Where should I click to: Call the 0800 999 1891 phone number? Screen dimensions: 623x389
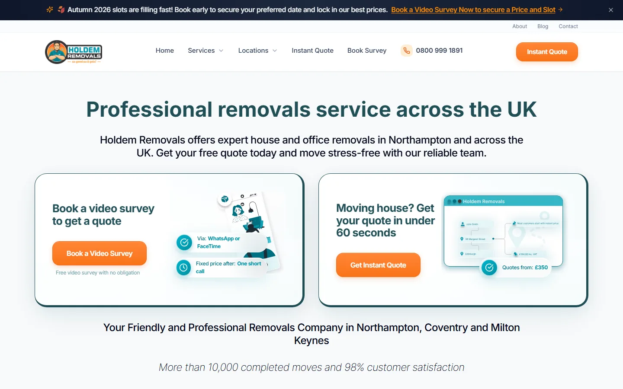[439, 51]
